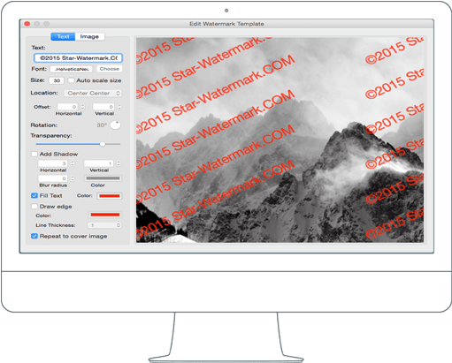This screenshot has width=452, height=363.
Task: Click the Size field showing 30
Action: 57,80
